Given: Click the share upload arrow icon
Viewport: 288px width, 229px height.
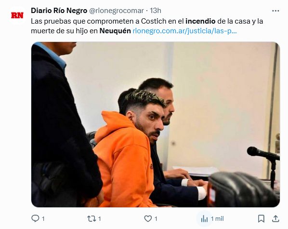Looking at the screenshot, I should pos(275,218).
